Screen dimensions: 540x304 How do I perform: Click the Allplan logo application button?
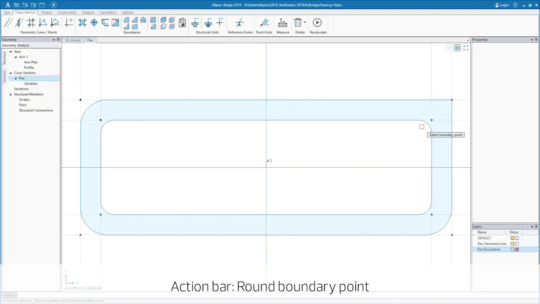pyautogui.click(x=8, y=5)
